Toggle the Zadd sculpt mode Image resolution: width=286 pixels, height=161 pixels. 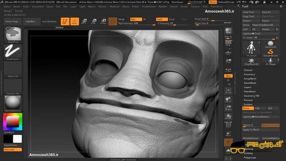(x=162, y=19)
